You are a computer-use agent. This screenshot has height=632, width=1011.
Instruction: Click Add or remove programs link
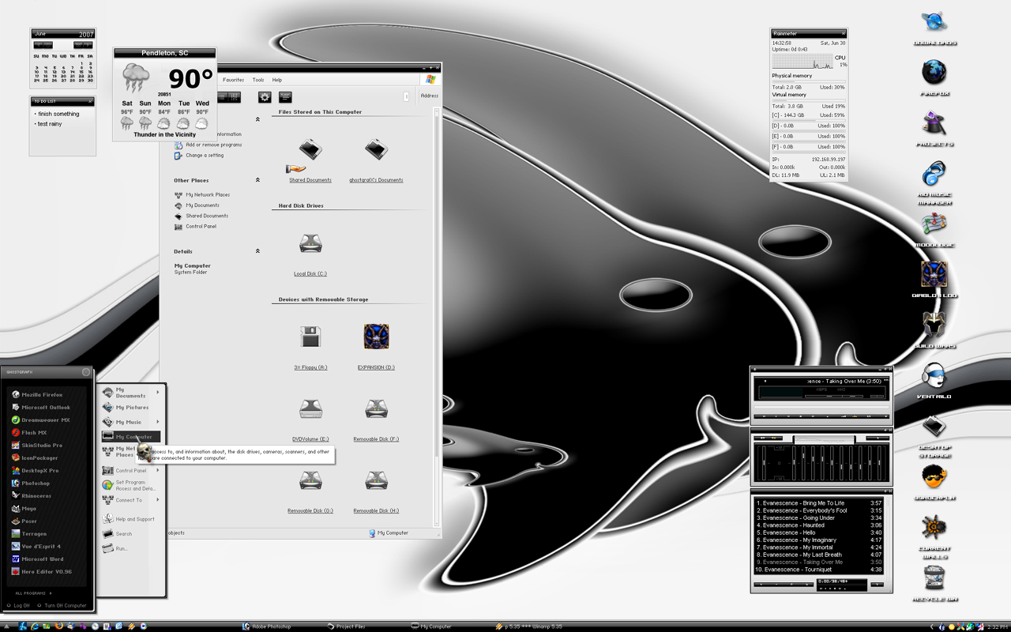(x=209, y=145)
